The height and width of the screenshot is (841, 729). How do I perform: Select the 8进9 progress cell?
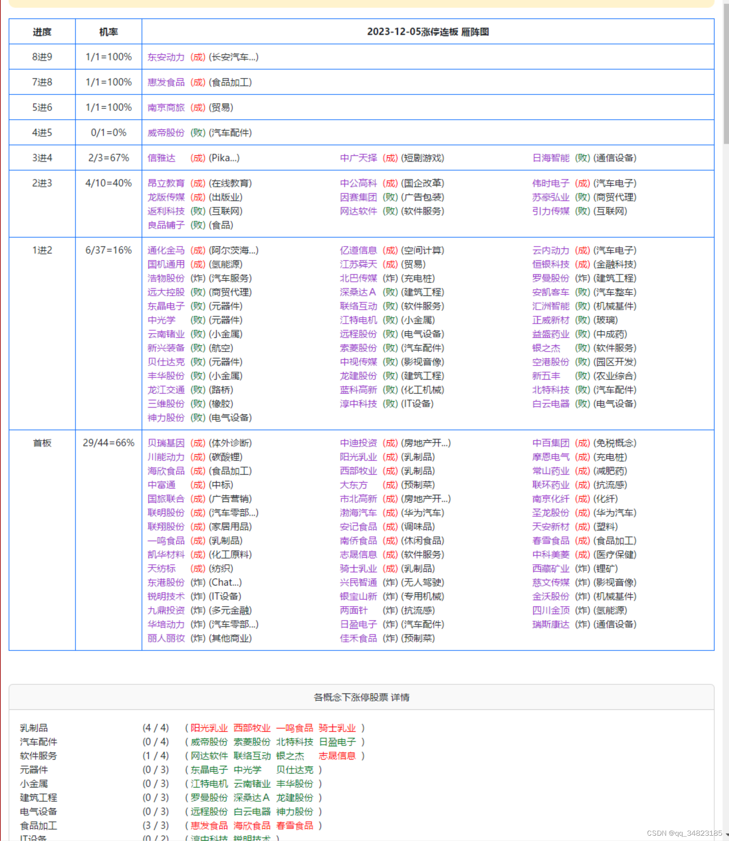click(42, 57)
